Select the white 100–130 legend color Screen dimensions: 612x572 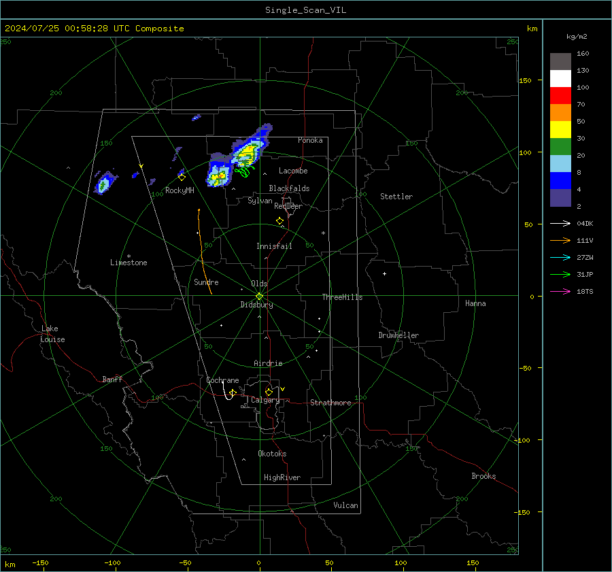(560, 79)
